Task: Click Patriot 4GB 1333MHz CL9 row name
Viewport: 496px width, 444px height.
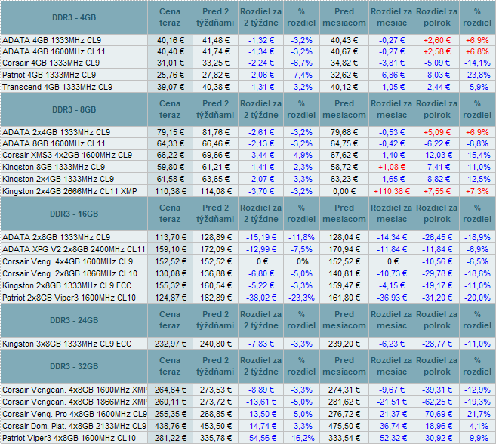Action: [49, 75]
